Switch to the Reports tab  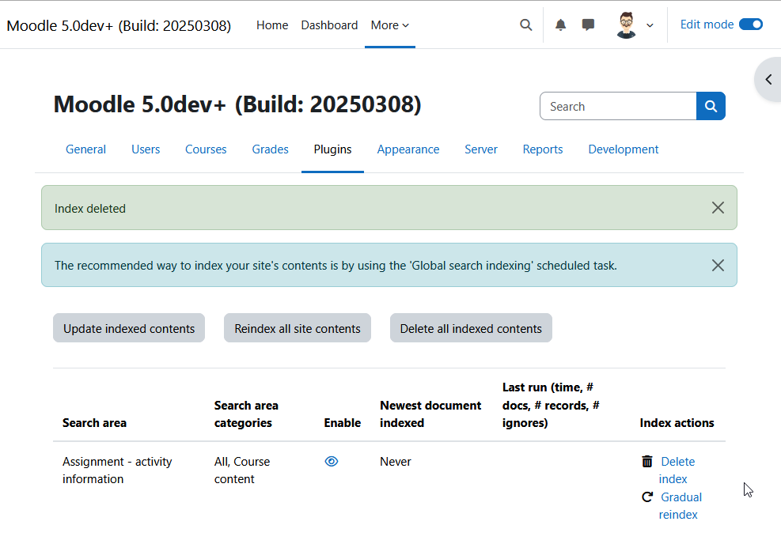(542, 149)
